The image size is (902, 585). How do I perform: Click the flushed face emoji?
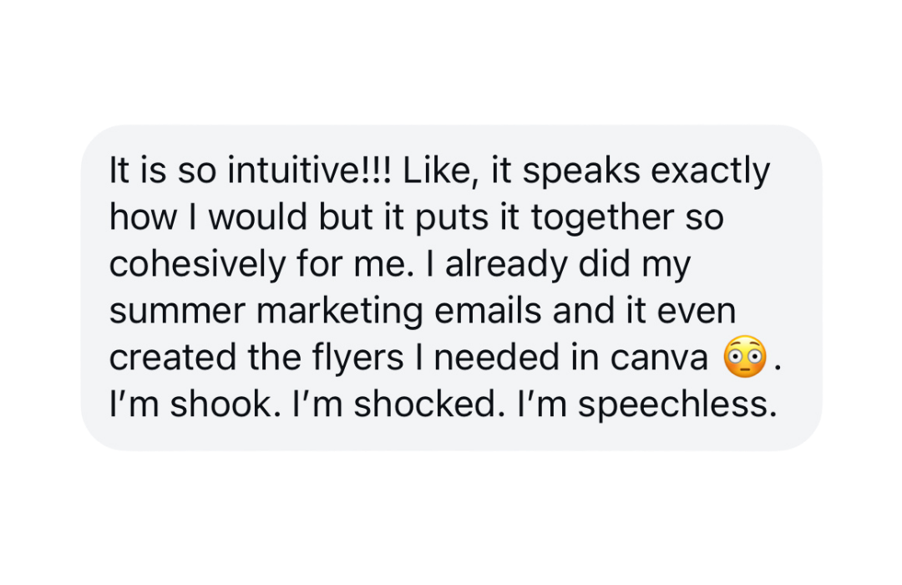pyautogui.click(x=742, y=357)
